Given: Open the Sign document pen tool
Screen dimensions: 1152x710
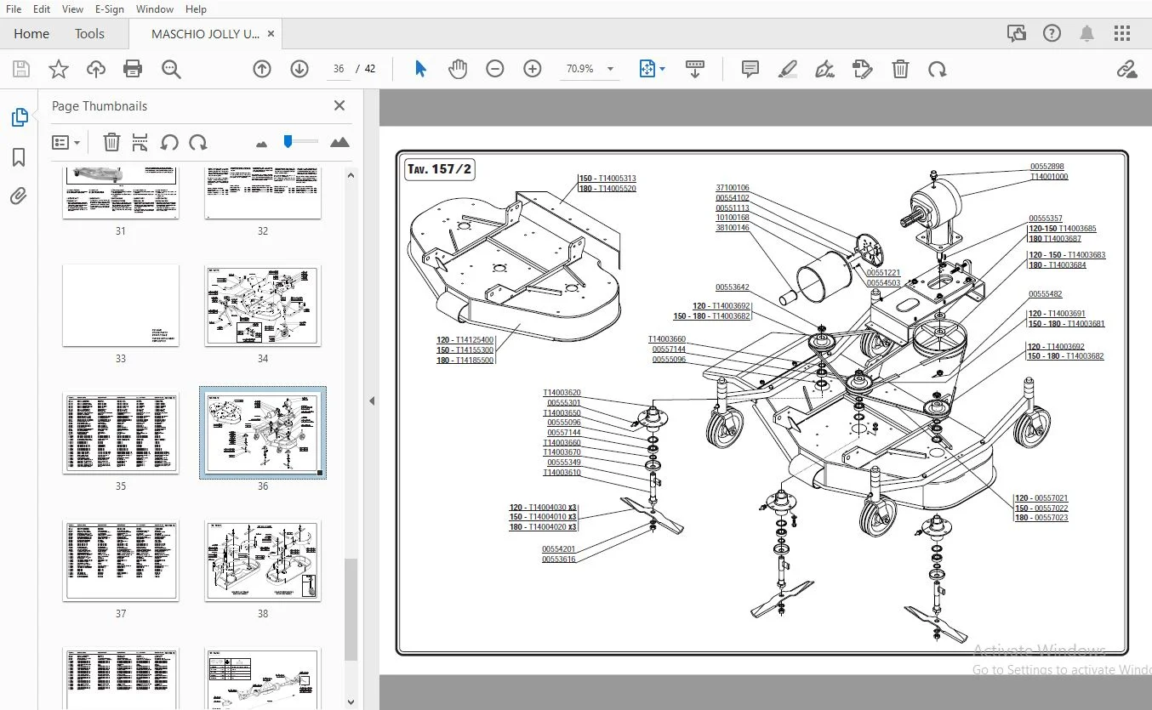Looking at the screenshot, I should 824,69.
